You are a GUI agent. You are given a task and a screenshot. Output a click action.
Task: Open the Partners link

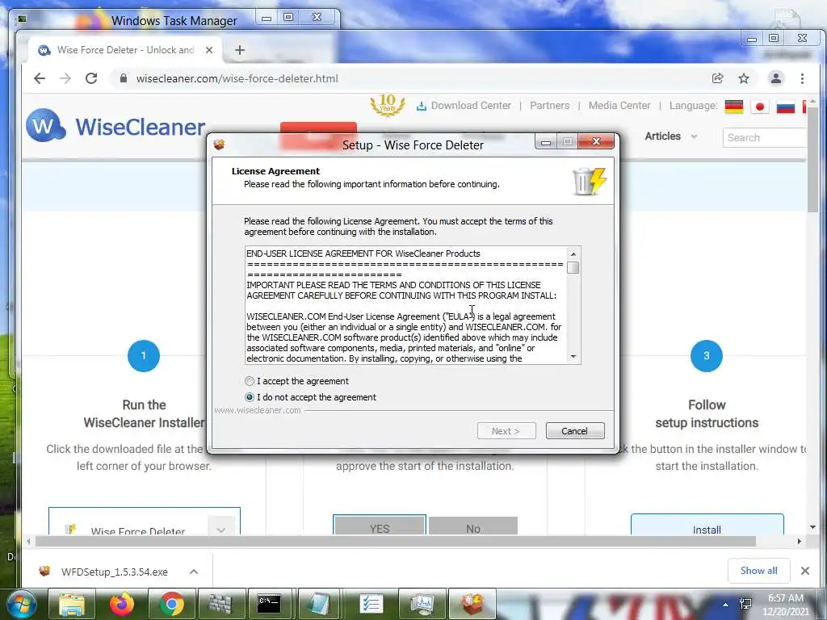pos(549,106)
